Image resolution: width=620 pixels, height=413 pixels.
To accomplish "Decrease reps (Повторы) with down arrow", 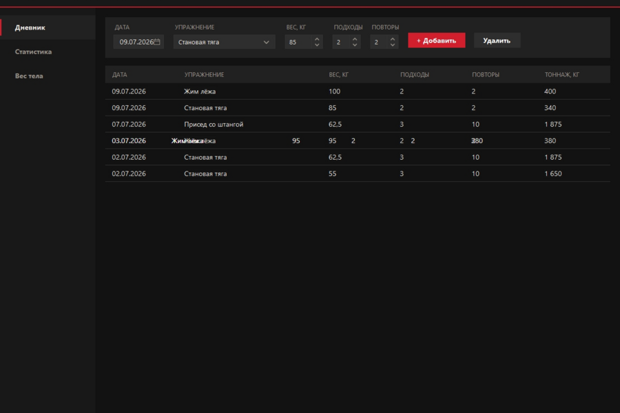I will [392, 45].
